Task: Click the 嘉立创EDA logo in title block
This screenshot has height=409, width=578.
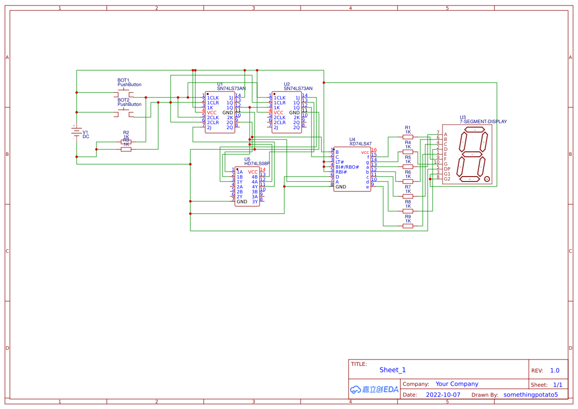Action: click(x=373, y=389)
